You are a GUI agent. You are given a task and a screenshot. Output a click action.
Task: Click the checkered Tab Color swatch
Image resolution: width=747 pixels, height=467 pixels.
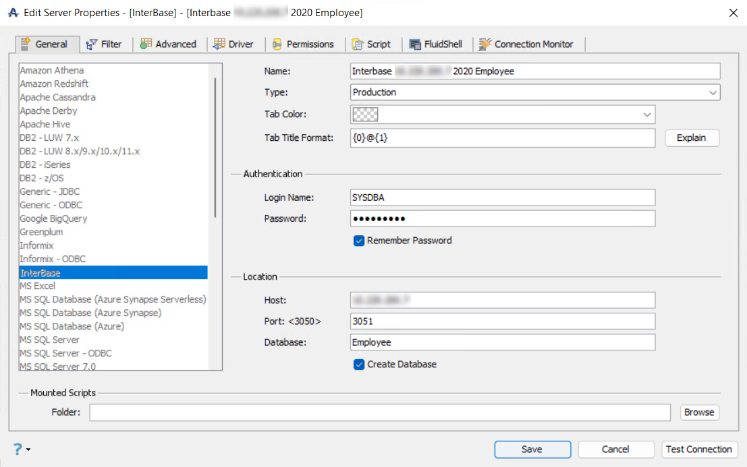365,115
